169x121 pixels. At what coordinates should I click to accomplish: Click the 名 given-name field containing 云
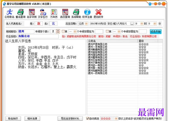[53, 24]
